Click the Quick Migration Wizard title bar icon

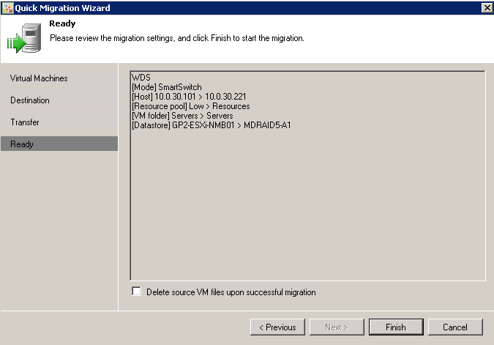[7, 7]
